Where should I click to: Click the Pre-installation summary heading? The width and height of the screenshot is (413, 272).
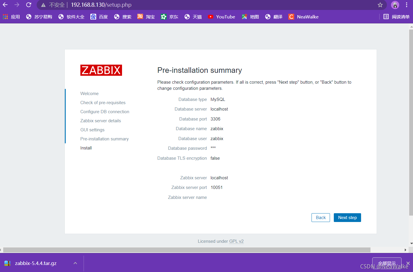(199, 70)
